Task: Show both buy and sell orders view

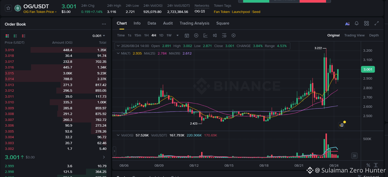Action: tap(7, 36)
